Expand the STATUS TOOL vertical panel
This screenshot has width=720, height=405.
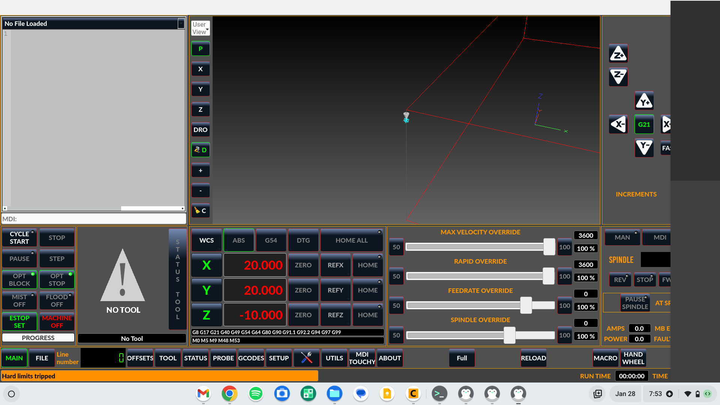(178, 279)
